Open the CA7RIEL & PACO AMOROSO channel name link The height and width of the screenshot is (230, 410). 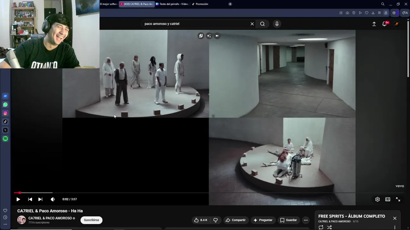50,218
